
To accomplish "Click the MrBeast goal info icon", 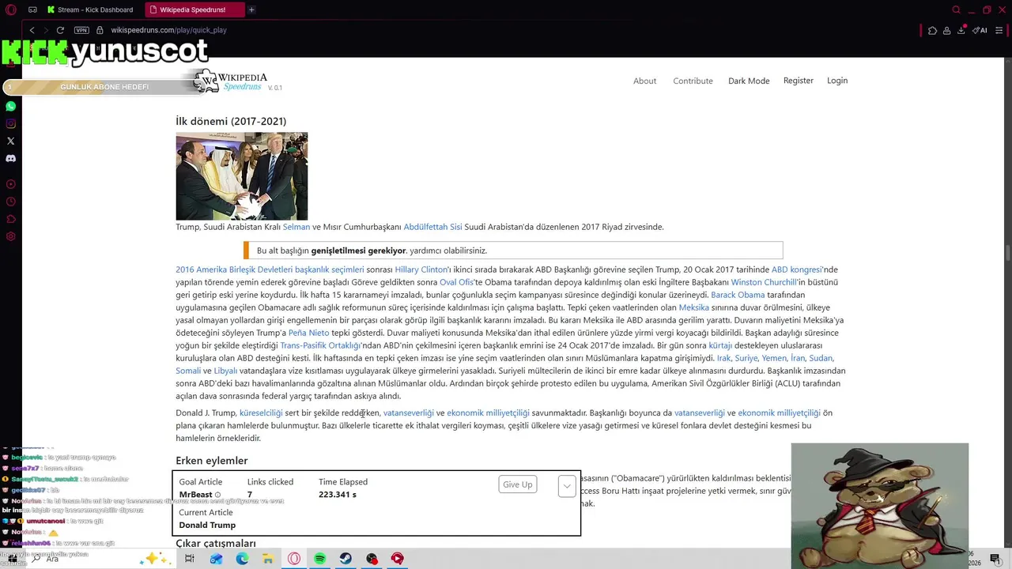I will tap(218, 495).
